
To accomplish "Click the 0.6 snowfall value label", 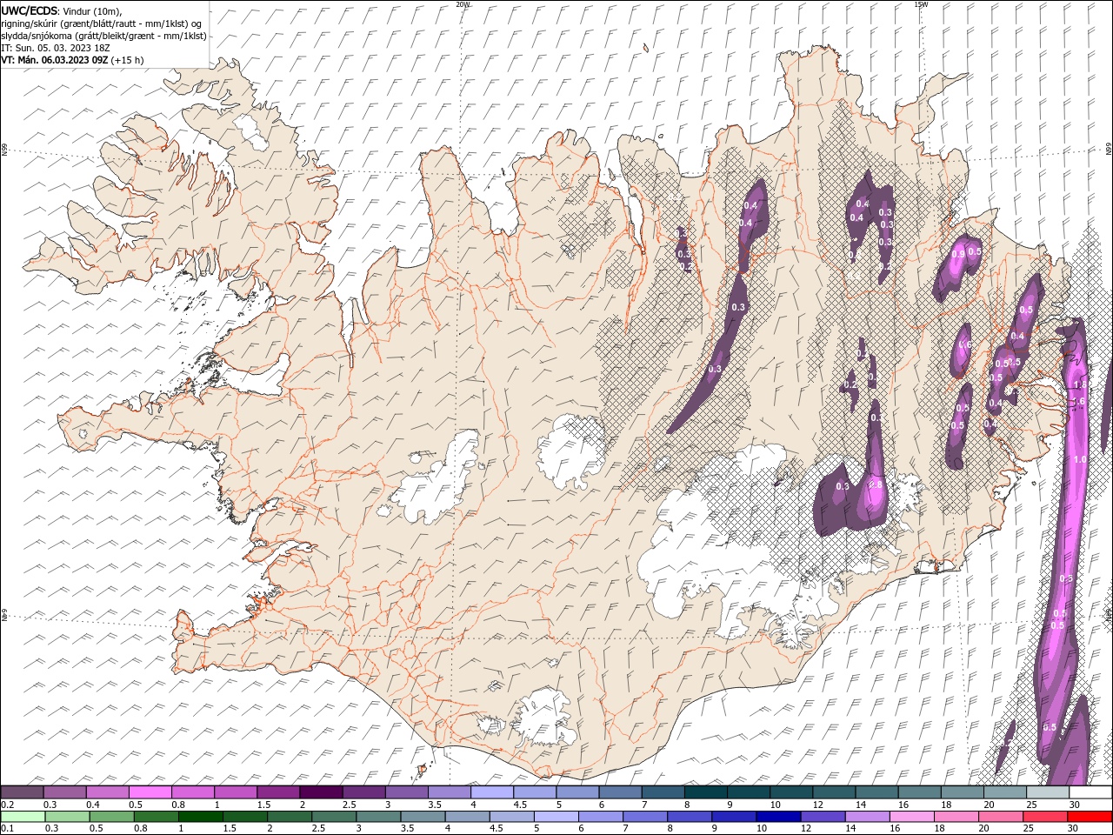I will click(x=964, y=344).
